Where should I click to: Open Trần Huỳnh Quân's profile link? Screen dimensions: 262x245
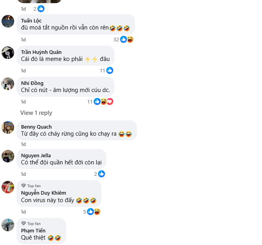pos(41,52)
